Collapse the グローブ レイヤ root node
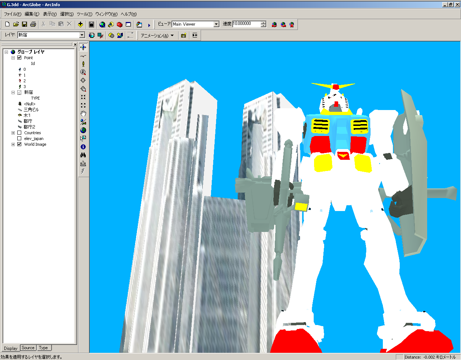The image size is (461, 360). [6, 52]
